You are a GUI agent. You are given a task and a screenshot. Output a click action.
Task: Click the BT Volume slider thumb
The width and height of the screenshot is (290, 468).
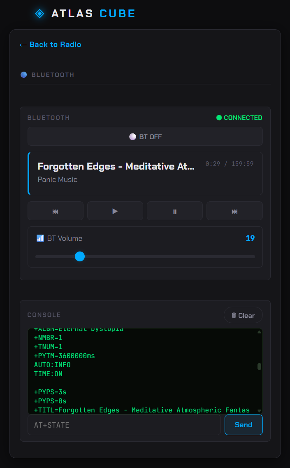click(x=80, y=256)
